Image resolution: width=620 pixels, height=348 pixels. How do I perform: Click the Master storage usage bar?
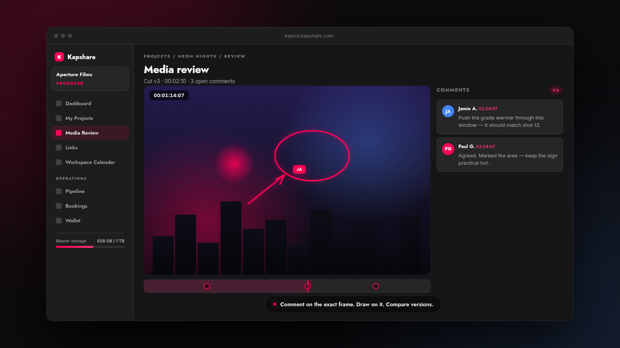[90, 247]
